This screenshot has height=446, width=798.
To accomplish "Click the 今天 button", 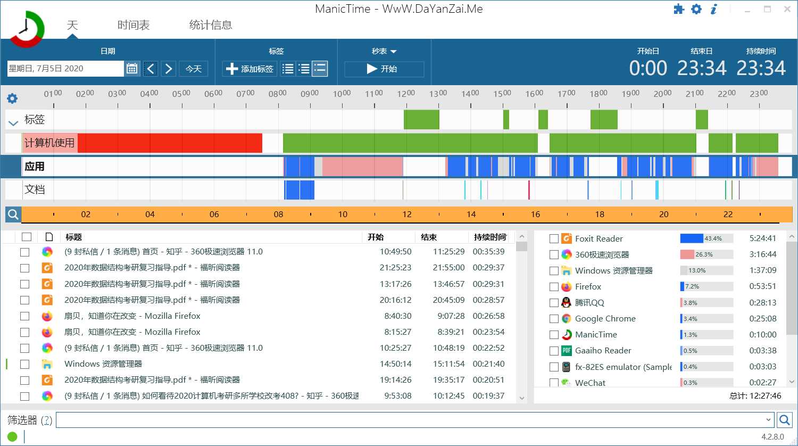I will point(193,69).
